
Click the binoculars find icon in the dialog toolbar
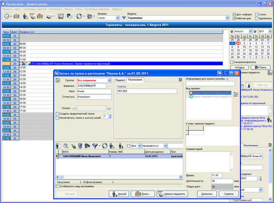pyautogui.click(x=87, y=146)
